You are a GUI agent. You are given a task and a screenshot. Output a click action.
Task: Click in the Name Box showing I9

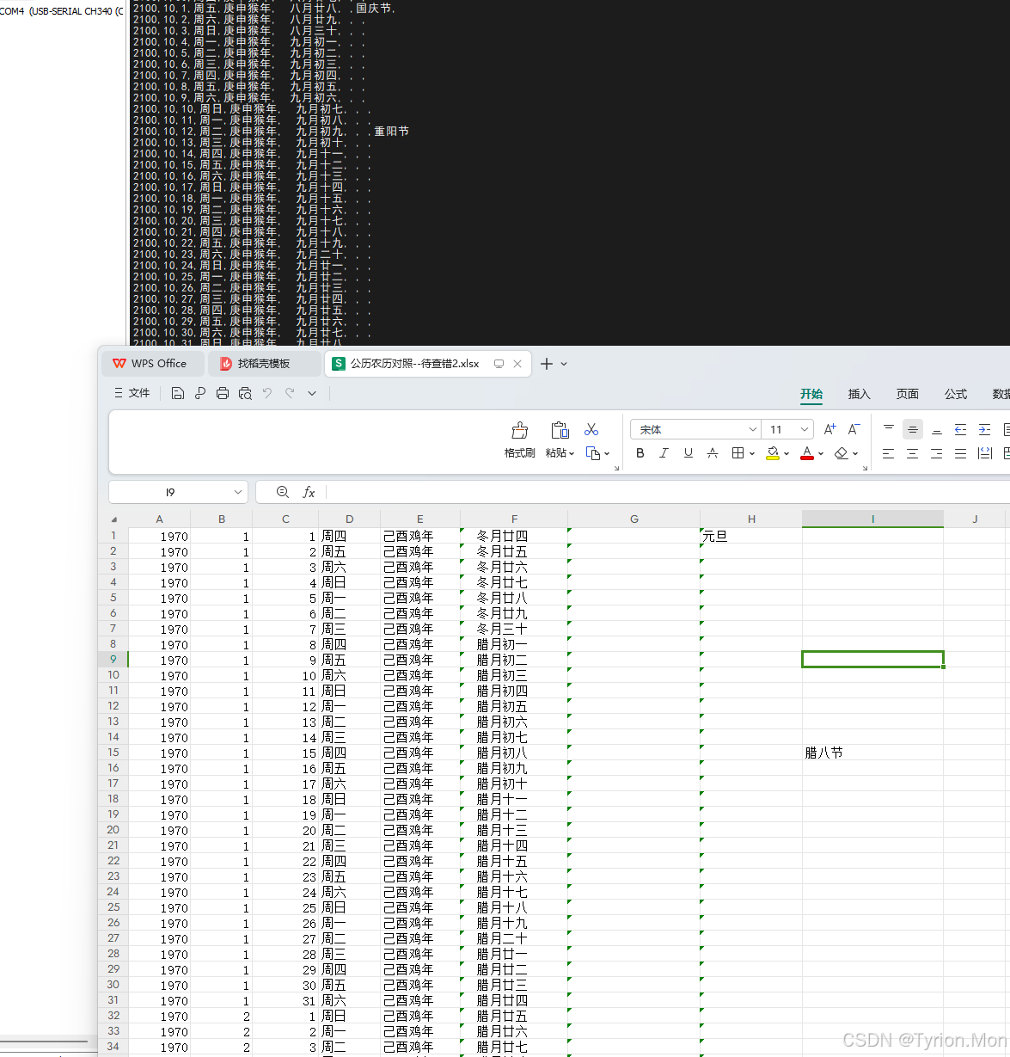coord(170,492)
